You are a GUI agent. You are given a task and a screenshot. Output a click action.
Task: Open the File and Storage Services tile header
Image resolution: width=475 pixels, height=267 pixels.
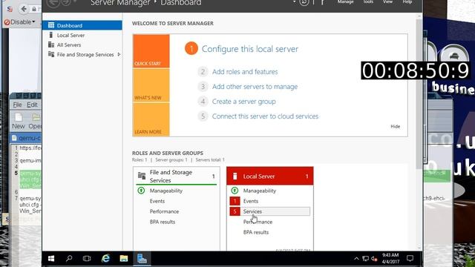pos(177,176)
